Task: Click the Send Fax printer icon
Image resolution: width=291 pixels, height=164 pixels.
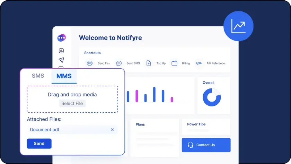Action: [x=90, y=63]
